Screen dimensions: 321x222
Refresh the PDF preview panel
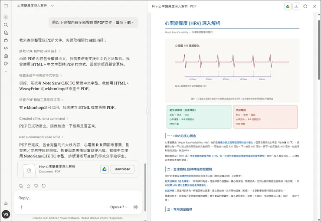tap(305, 7)
